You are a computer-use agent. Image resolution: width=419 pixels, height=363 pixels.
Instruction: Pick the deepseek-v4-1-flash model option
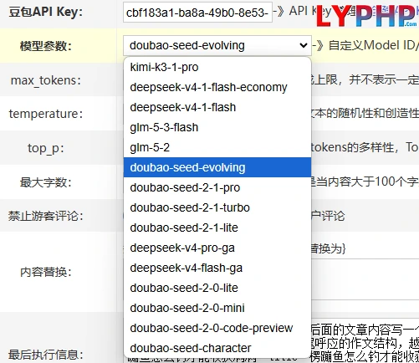pyautogui.click(x=217, y=107)
